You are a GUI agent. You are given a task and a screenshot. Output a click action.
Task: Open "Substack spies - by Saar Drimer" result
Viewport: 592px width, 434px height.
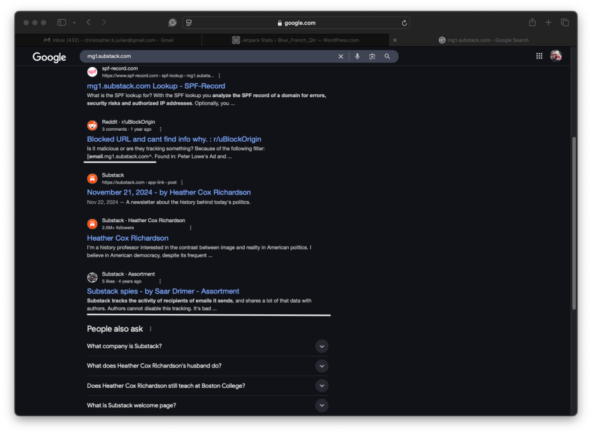pos(163,291)
